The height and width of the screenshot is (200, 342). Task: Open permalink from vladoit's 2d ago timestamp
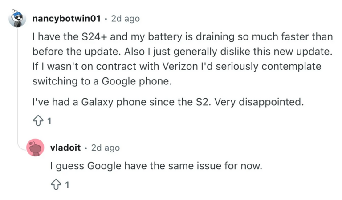106,148
